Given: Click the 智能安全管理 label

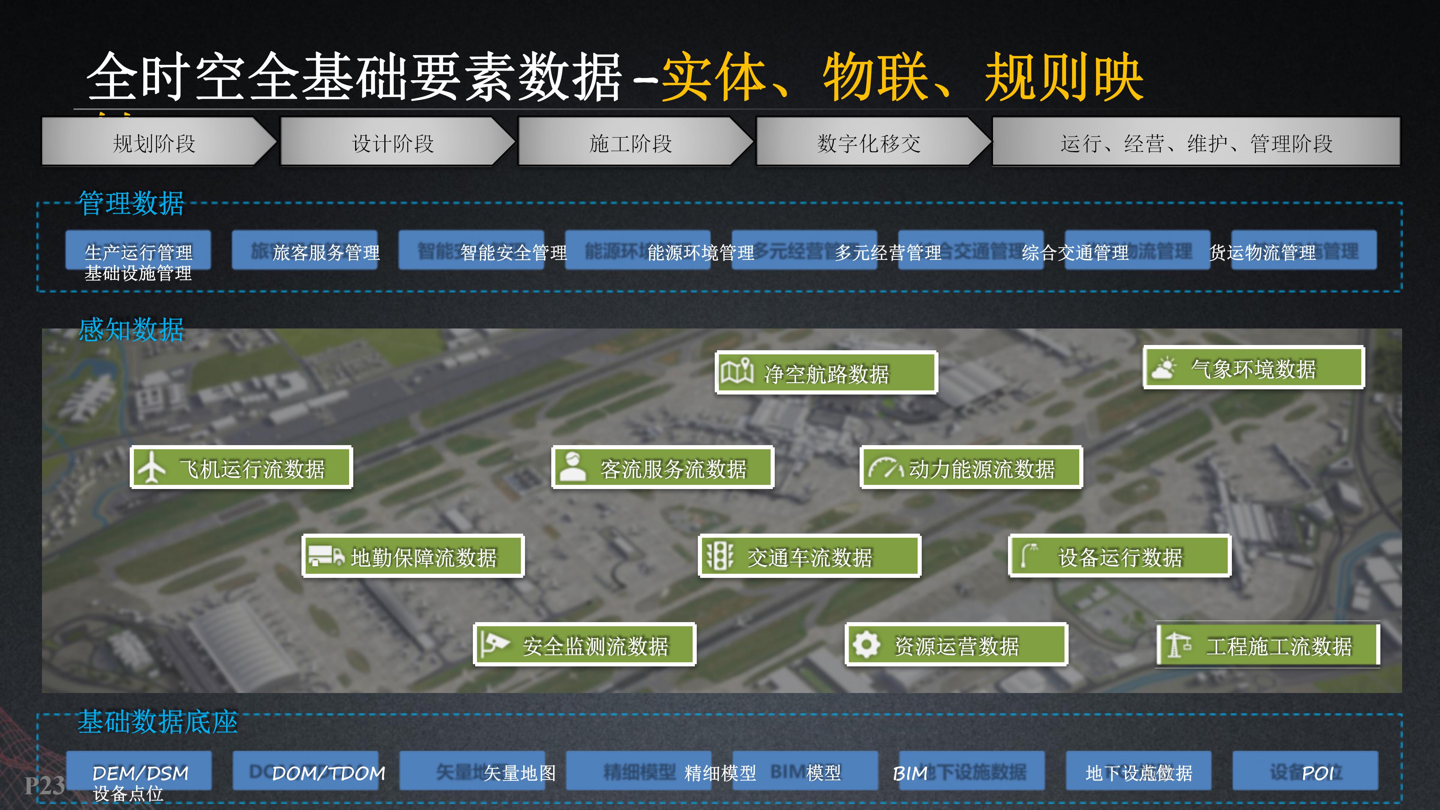Looking at the screenshot, I should 514,253.
